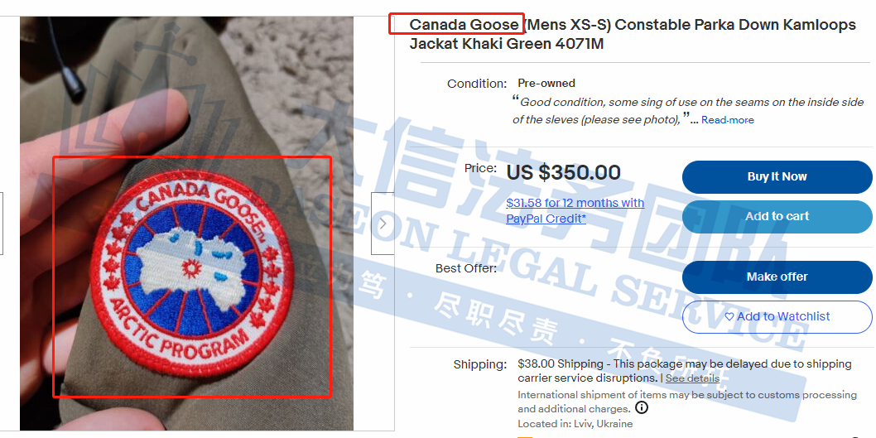Click the Condition label

(477, 84)
